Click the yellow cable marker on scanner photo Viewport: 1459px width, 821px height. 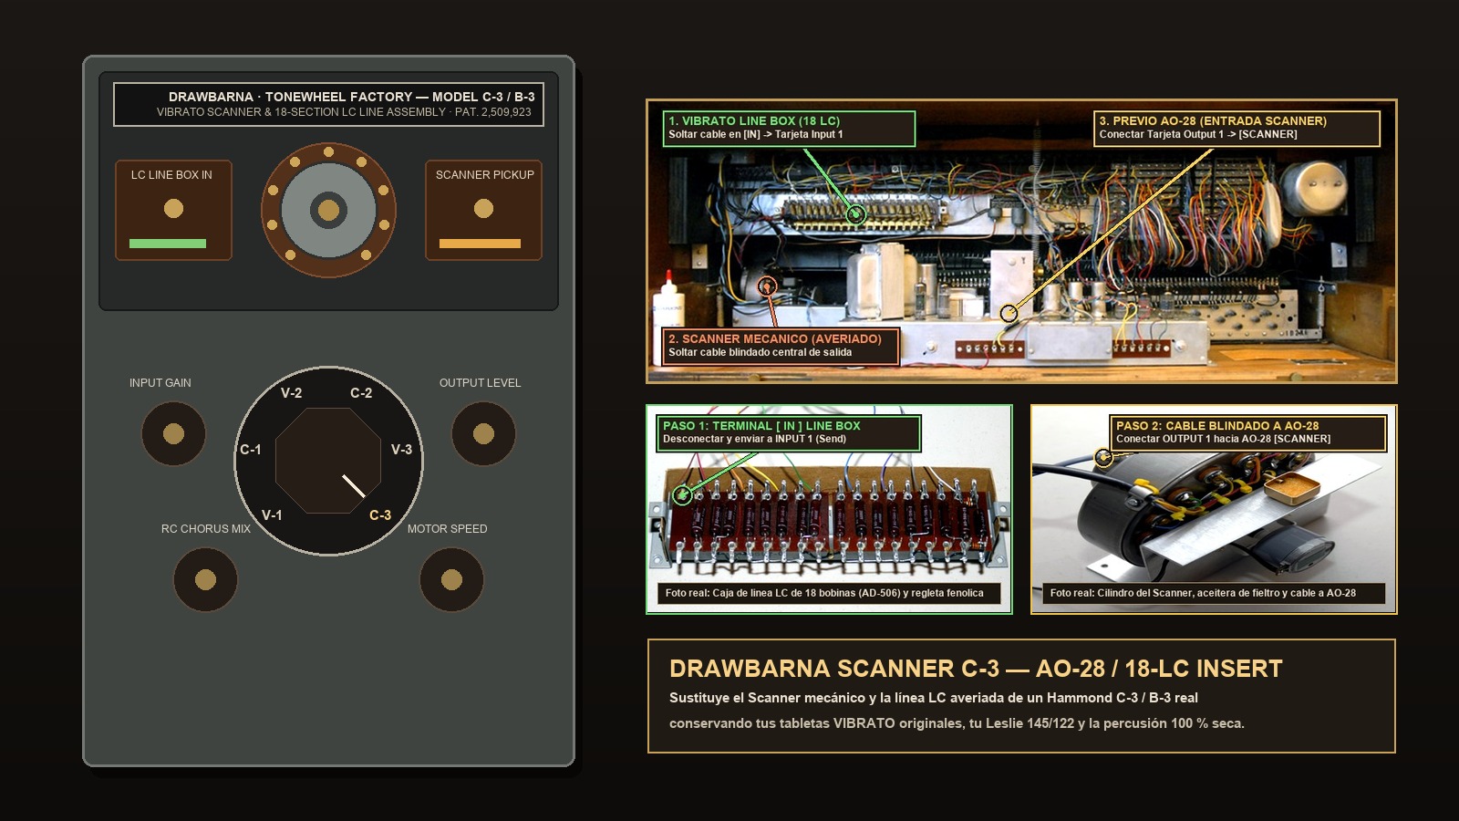(1103, 458)
